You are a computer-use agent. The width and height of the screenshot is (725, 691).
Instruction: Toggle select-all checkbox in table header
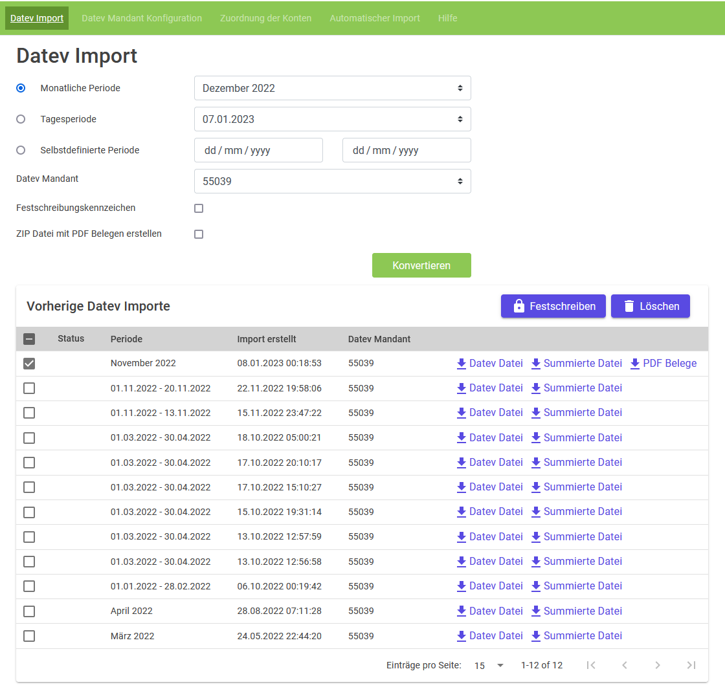(29, 339)
